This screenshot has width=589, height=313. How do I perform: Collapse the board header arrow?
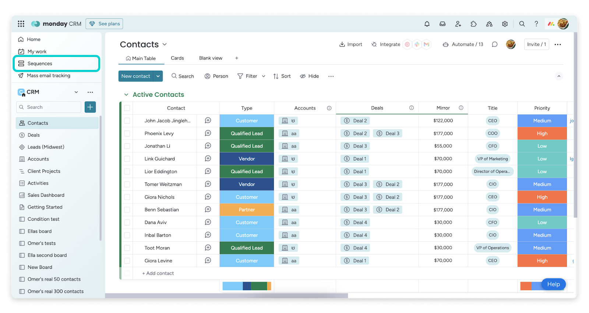tap(559, 76)
